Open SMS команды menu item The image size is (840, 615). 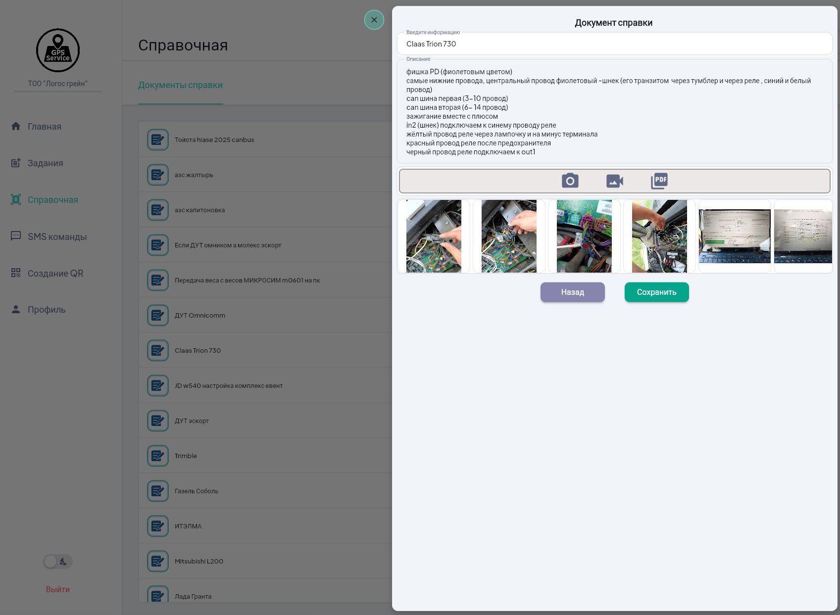[x=57, y=237]
